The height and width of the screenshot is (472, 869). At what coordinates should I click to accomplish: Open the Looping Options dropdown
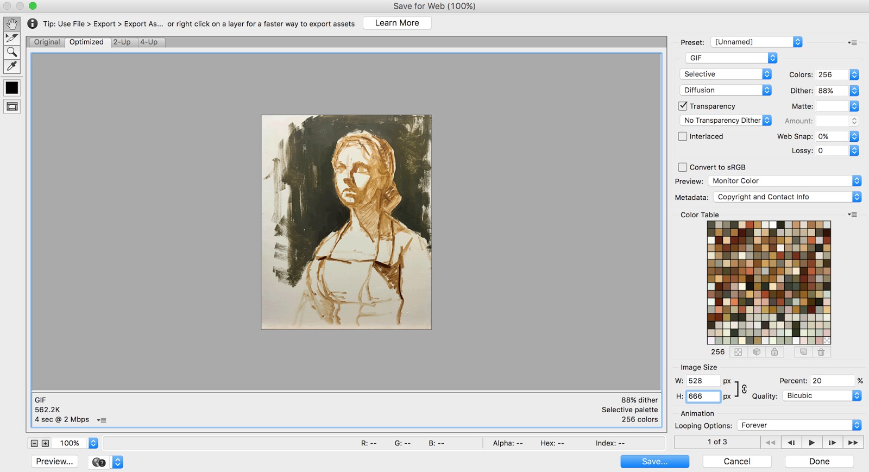click(x=799, y=425)
